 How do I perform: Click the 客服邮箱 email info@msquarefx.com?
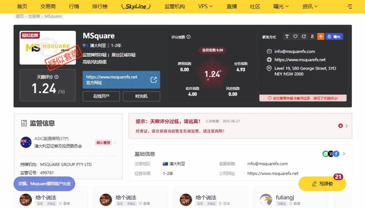(x=268, y=164)
